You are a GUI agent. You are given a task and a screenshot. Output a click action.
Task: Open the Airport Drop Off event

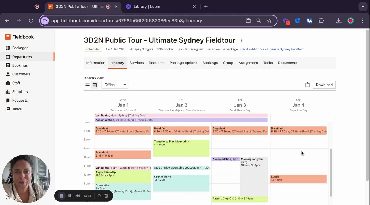point(240,199)
